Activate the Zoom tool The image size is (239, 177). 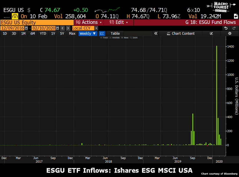(134, 38)
